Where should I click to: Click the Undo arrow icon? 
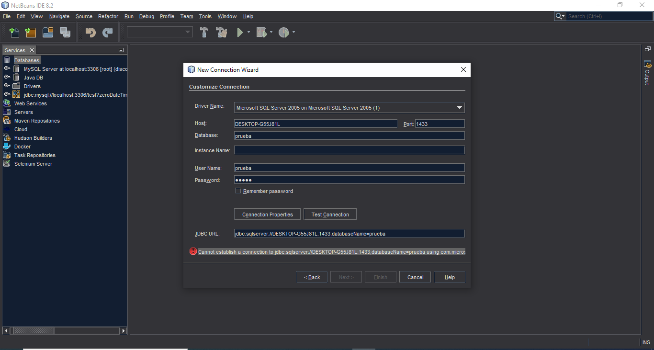90,33
